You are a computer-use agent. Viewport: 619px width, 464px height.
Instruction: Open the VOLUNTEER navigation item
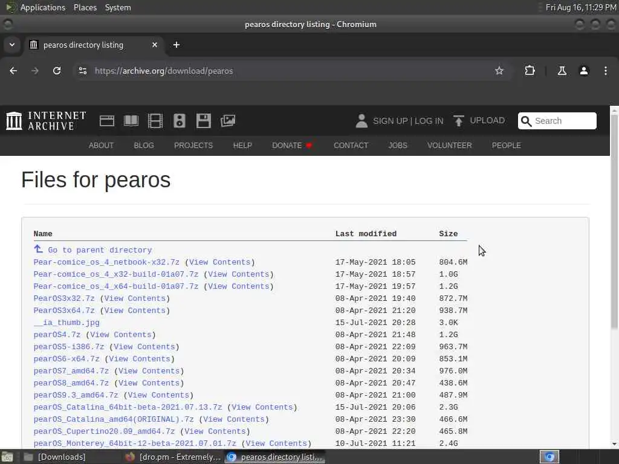pyautogui.click(x=449, y=145)
